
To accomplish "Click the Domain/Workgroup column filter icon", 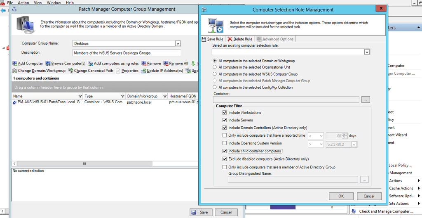I will 165,96.
